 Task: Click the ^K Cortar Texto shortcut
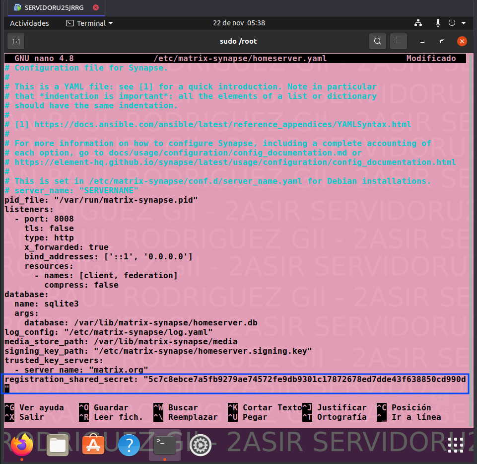[x=265, y=408]
